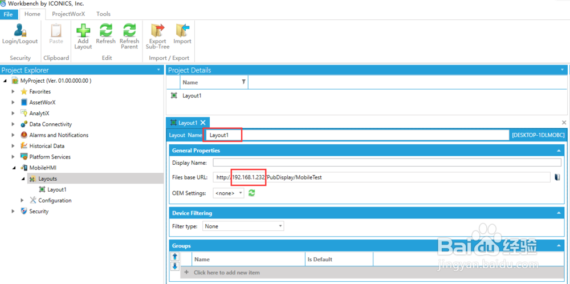The image size is (570, 284).
Task: Click the Layout1 icon in Project Details
Action: [174, 96]
